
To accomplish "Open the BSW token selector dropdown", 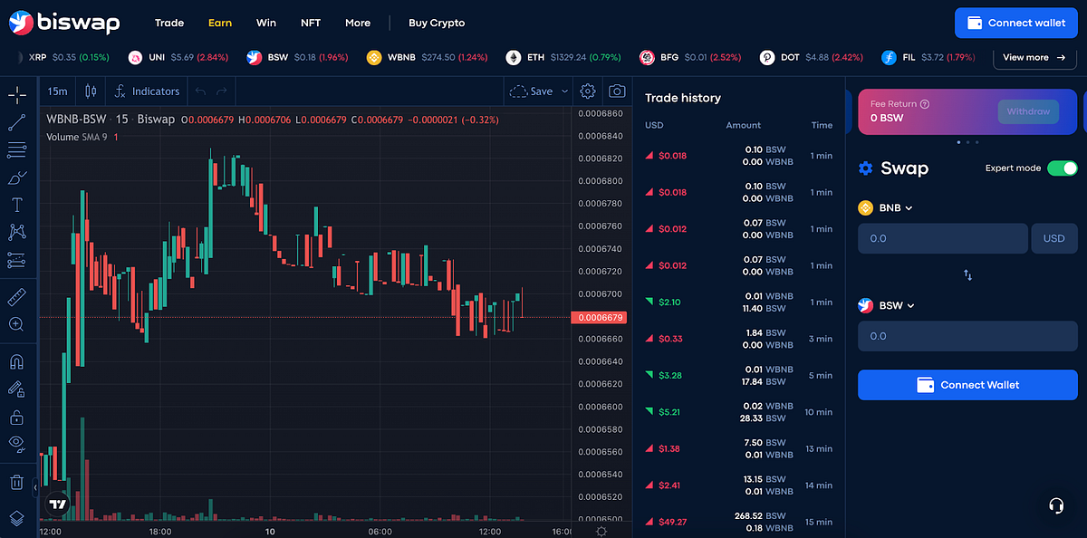I will [x=887, y=305].
